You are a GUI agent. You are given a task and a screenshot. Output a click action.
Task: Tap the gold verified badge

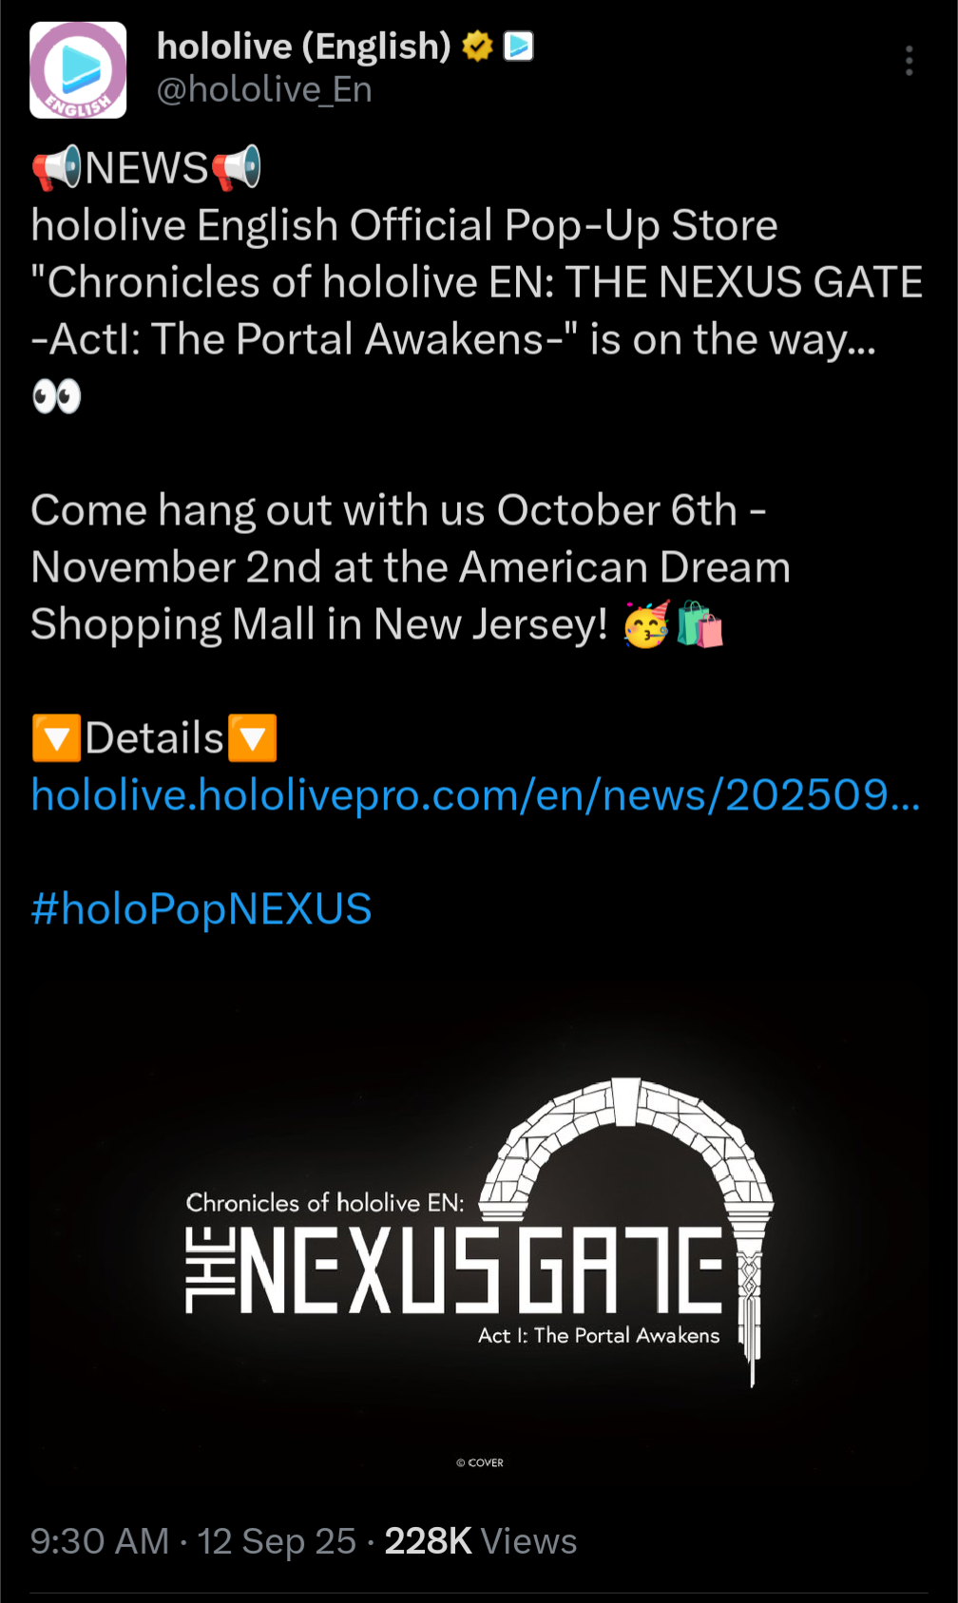(x=477, y=46)
